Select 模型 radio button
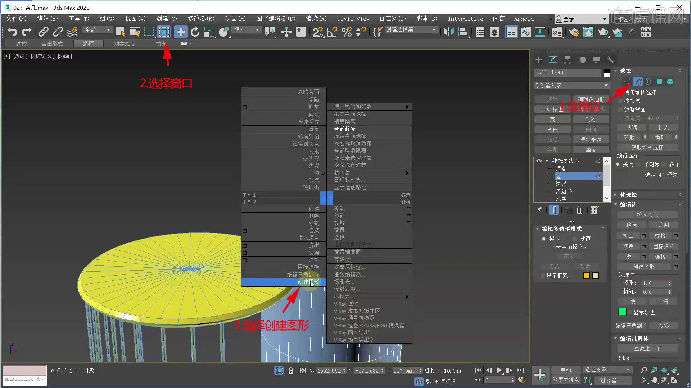The width and height of the screenshot is (691, 388). pyautogui.click(x=544, y=239)
